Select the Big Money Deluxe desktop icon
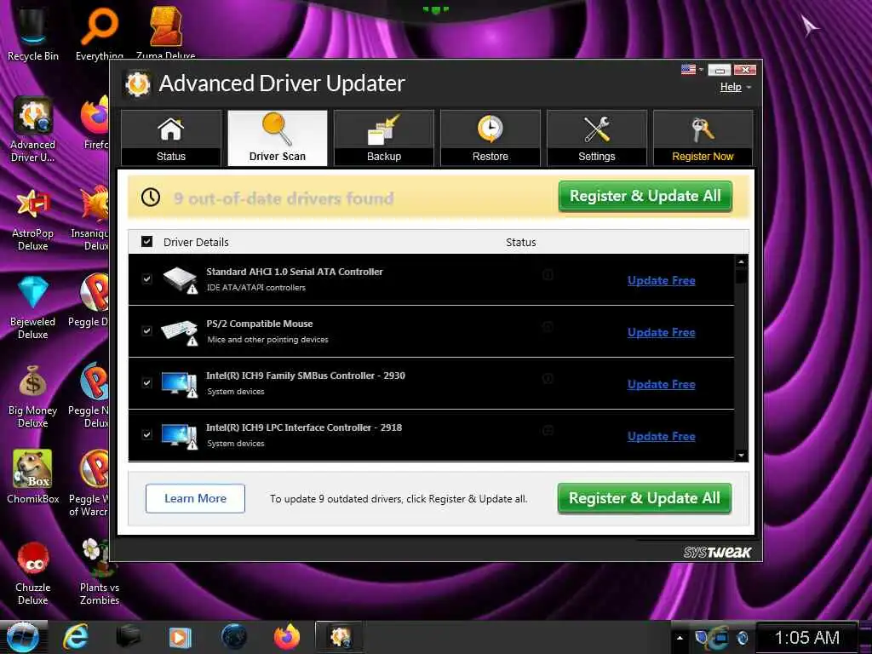The height and width of the screenshot is (654, 872). (x=33, y=396)
